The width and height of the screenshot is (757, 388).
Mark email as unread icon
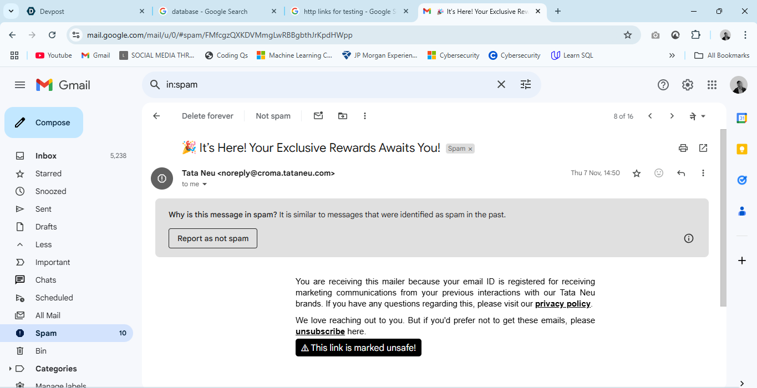click(318, 116)
